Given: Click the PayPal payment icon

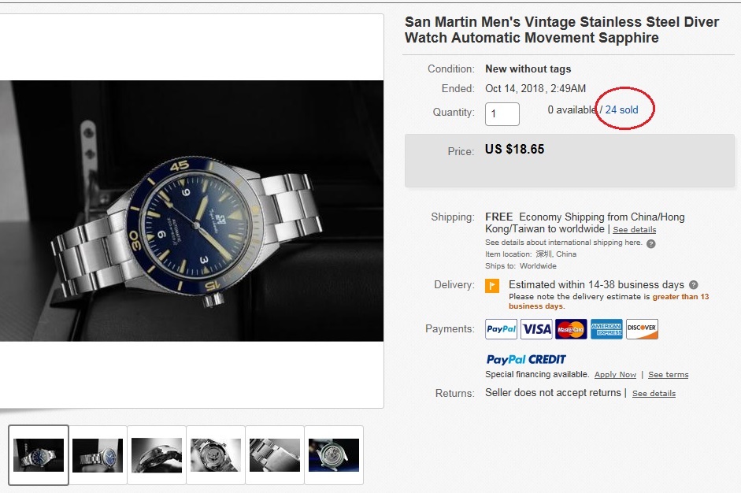Looking at the screenshot, I should 502,329.
